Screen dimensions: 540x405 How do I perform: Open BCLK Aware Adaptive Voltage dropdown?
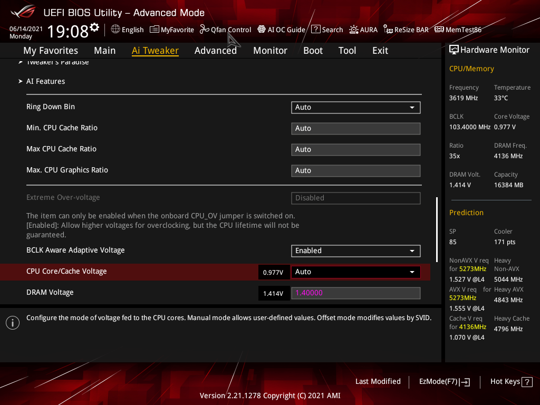355,250
